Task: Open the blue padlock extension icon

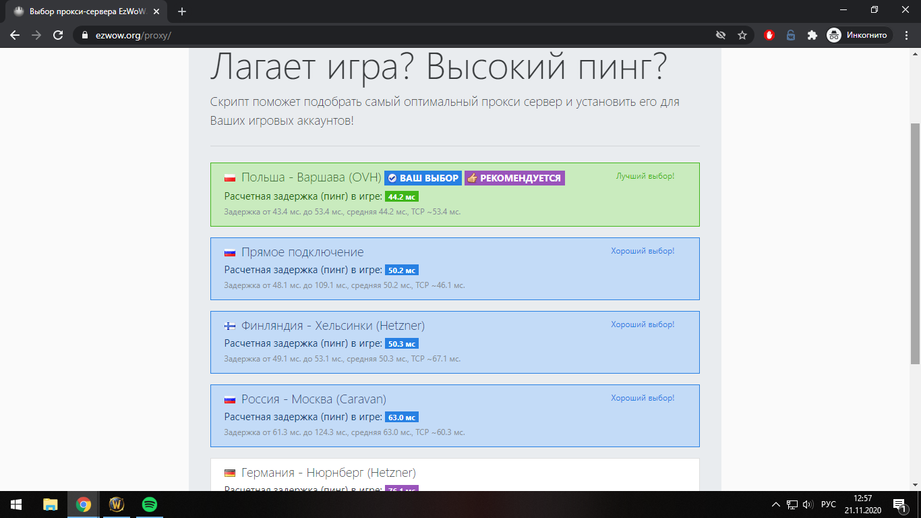Action: pos(791,35)
